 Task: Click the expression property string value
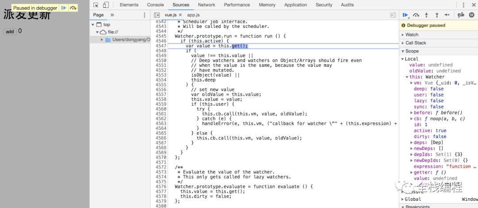pyautogui.click(x=461, y=167)
